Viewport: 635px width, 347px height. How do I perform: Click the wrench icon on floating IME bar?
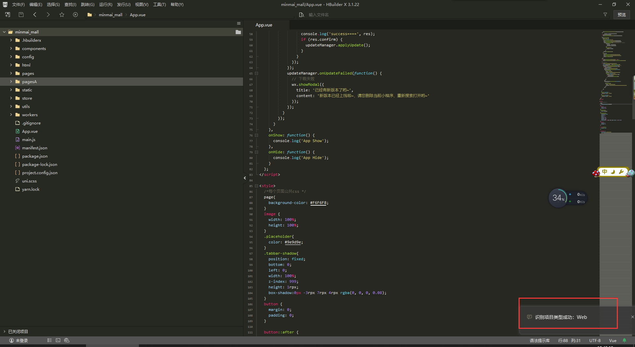pyautogui.click(x=621, y=172)
